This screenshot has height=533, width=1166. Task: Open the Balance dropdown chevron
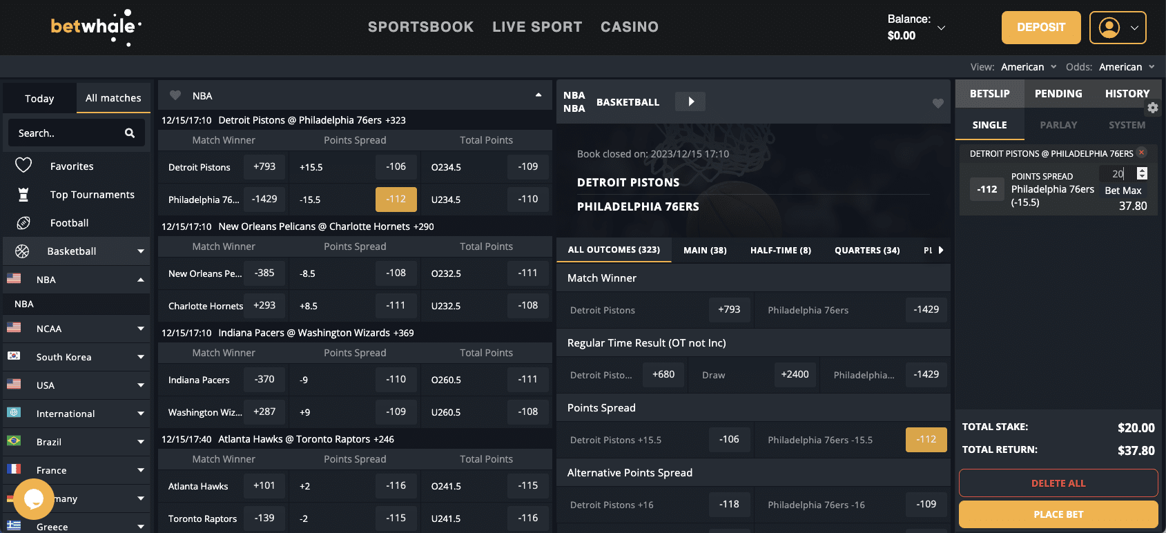click(941, 28)
